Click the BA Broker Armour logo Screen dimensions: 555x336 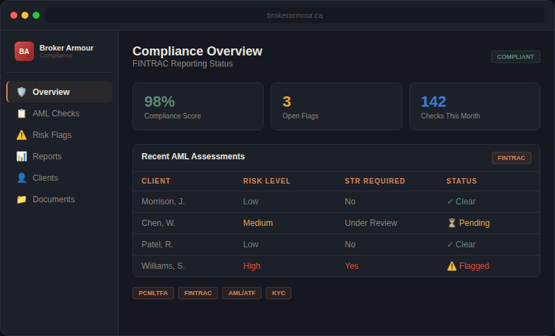click(x=24, y=51)
